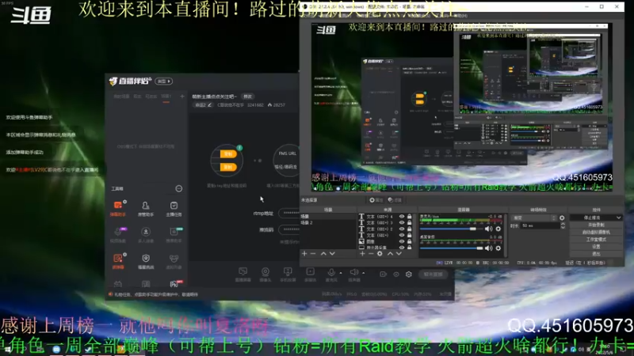Viewport: 634px width, 356px height.
Task: Open the danmaku helper tool in the toolbox
Action: 117,208
